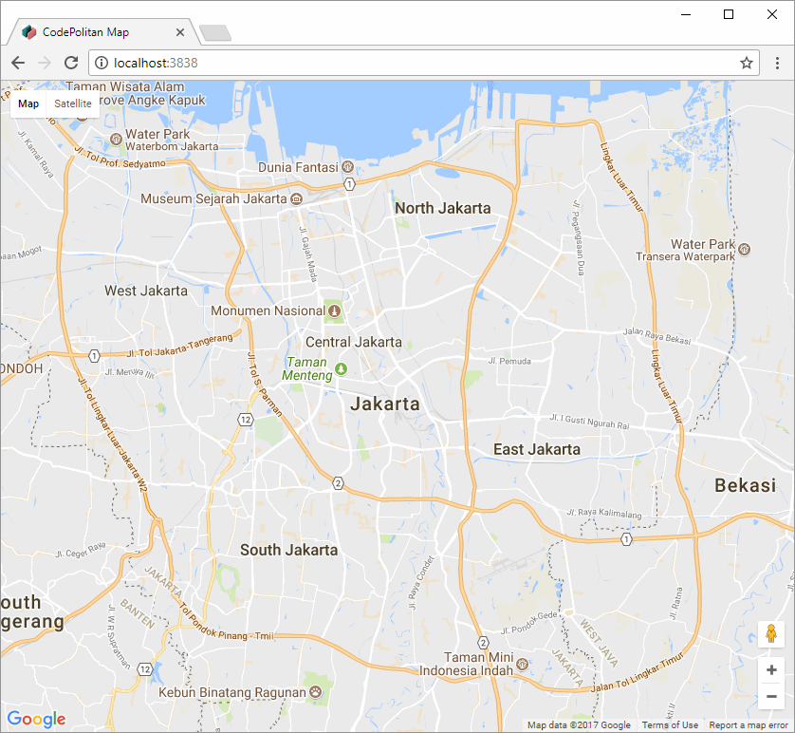Click the Jl. Raya Condet road label

coord(421,582)
